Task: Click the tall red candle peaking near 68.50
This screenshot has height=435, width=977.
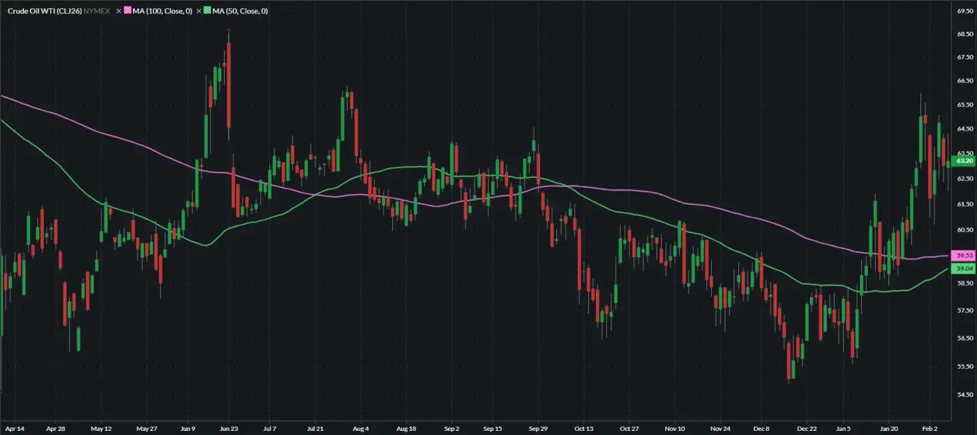Action: coord(229,84)
